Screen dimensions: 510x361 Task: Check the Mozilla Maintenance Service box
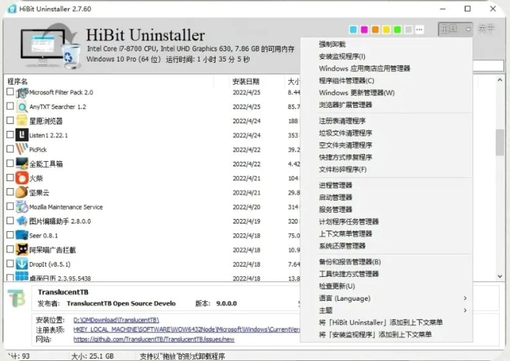10,206
